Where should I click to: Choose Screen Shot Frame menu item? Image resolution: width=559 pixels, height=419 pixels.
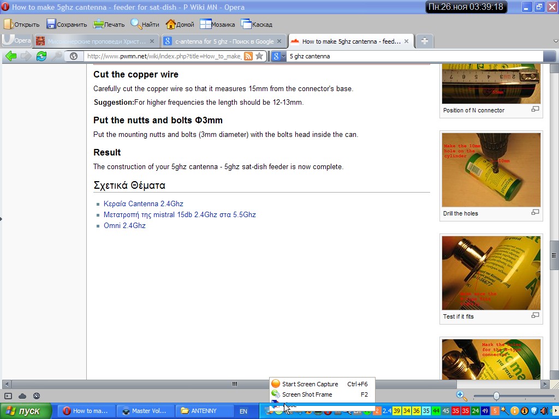tap(322, 394)
